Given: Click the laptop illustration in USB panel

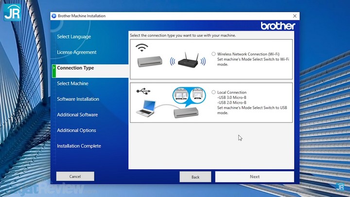Looking at the screenshot, I should tap(146, 108).
